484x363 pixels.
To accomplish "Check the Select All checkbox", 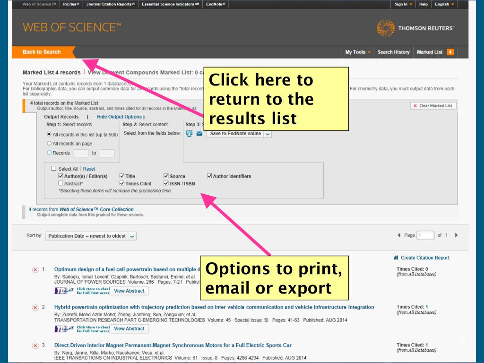I will (54, 169).
